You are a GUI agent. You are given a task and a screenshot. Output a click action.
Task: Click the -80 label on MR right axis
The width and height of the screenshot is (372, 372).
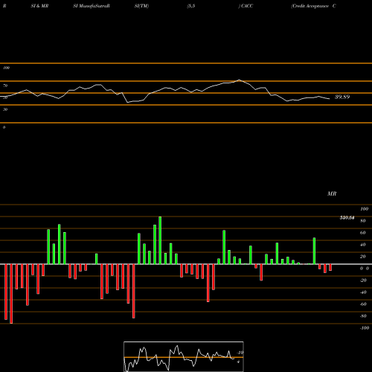pyautogui.click(x=363, y=316)
